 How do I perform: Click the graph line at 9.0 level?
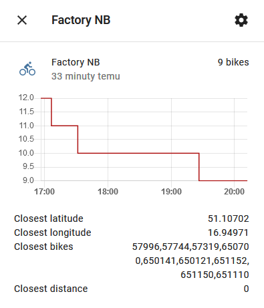[x=223, y=180]
